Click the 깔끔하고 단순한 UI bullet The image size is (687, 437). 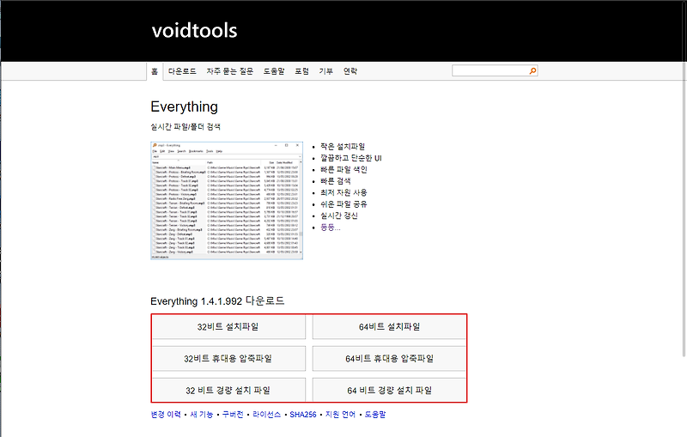pos(351,158)
